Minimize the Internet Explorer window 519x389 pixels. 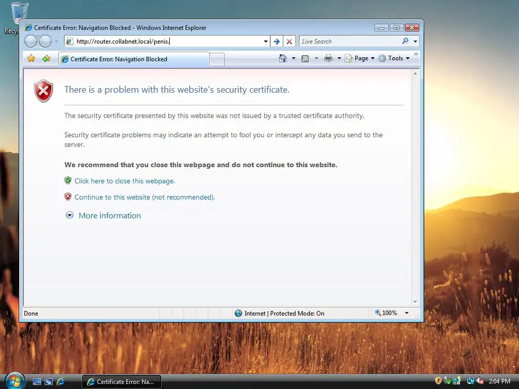click(381, 28)
